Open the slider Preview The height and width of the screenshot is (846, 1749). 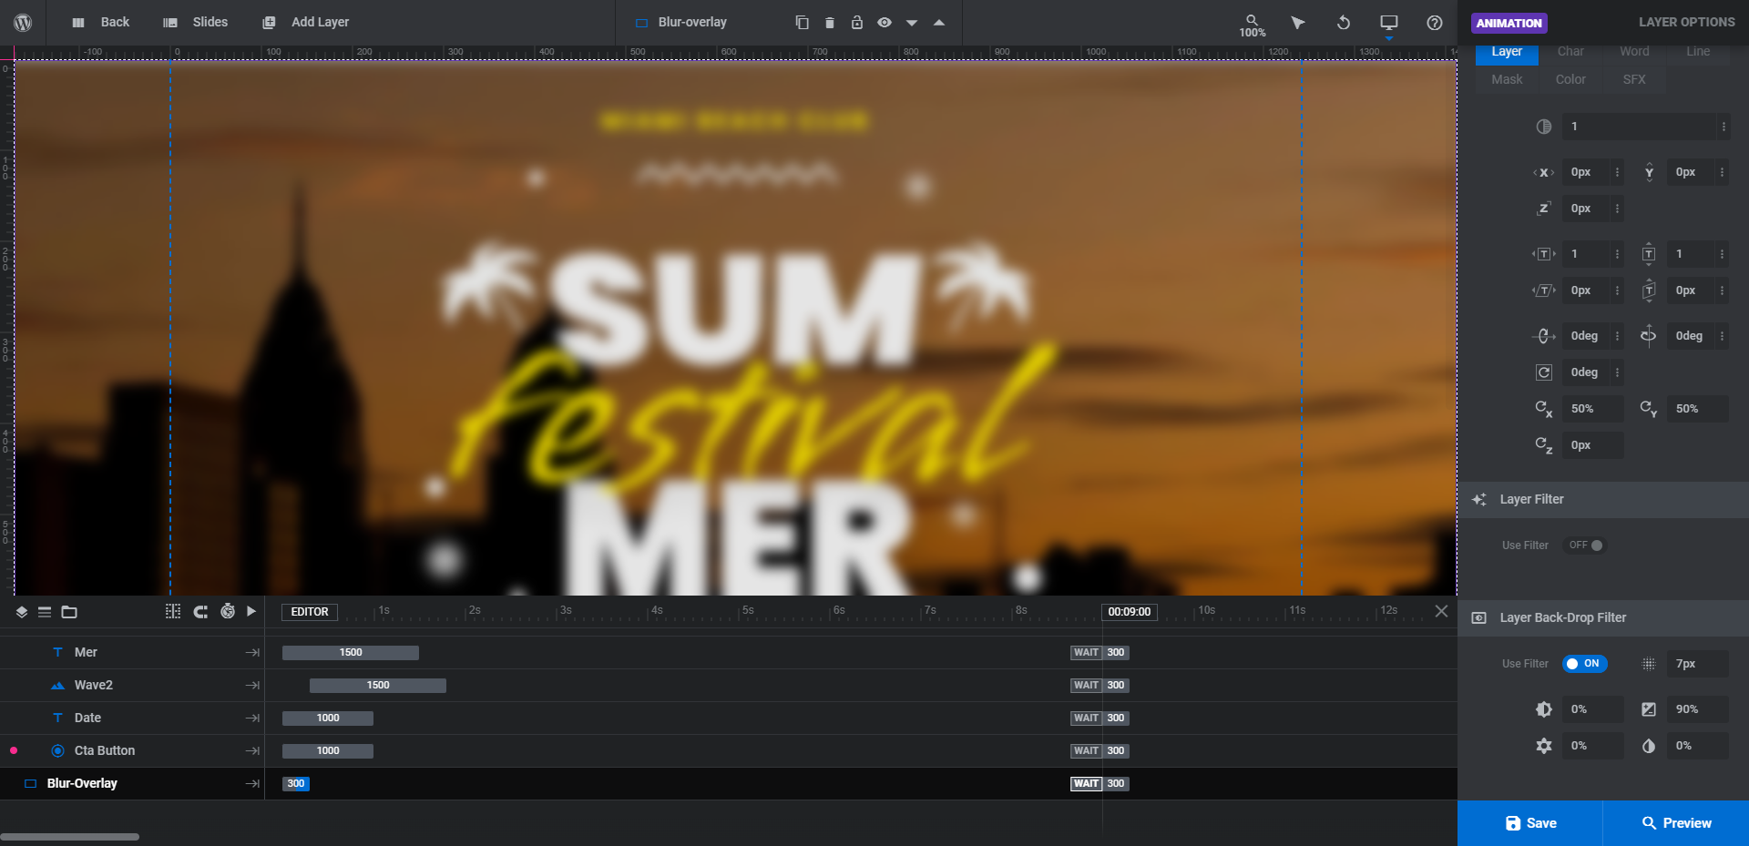pos(1676,823)
